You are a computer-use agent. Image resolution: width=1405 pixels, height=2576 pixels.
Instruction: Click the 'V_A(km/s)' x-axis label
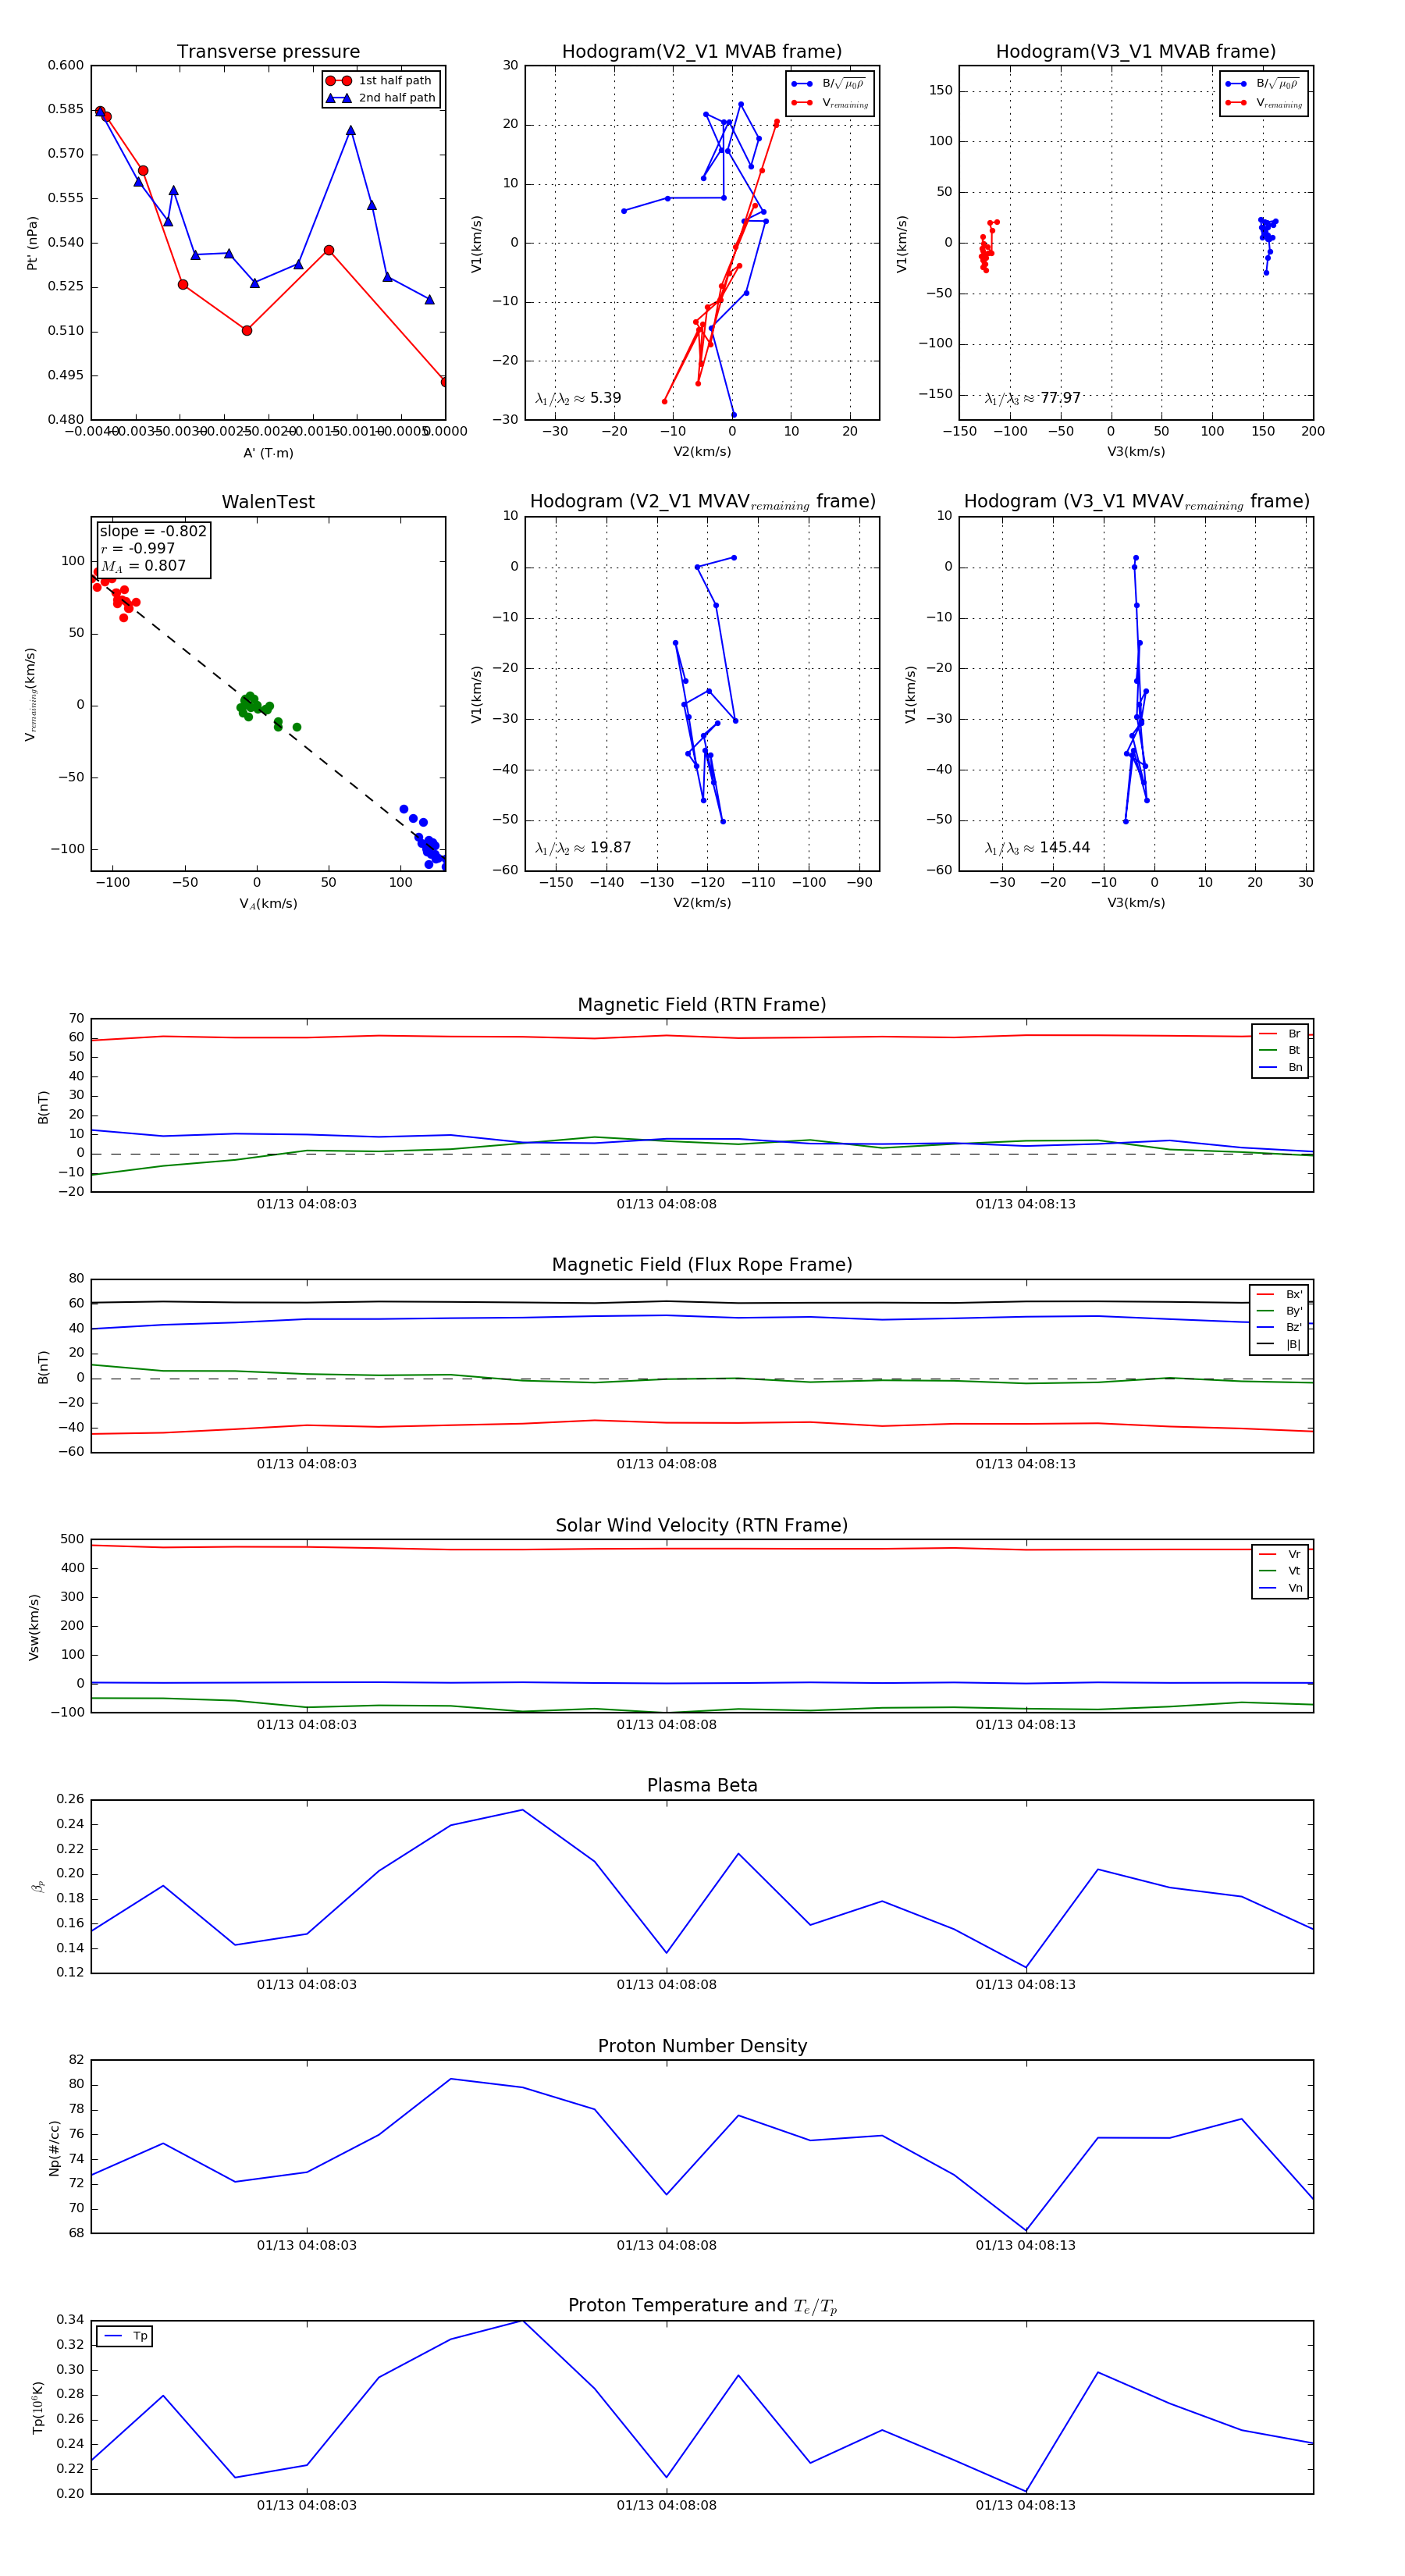[268, 904]
